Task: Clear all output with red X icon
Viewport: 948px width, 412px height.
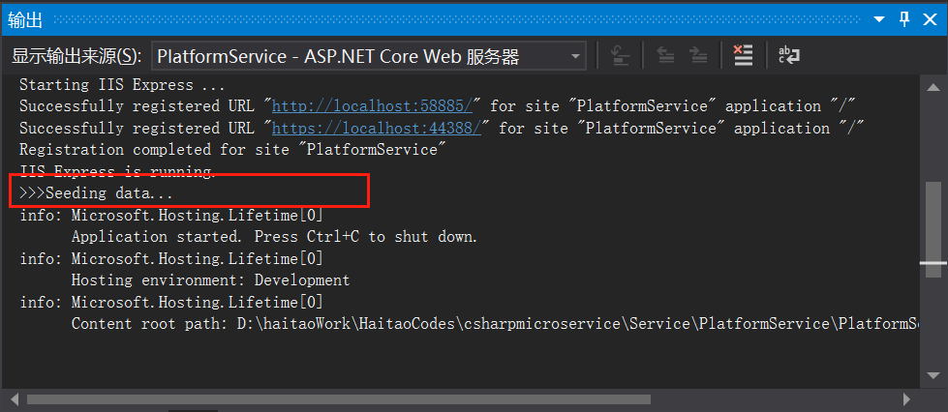Action: [743, 55]
